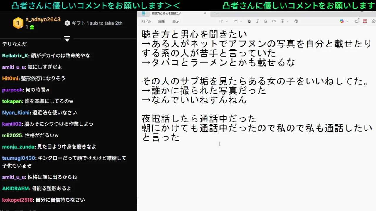
Task: Click username Nyan_Kichi in chat
Action: (x=16, y=113)
